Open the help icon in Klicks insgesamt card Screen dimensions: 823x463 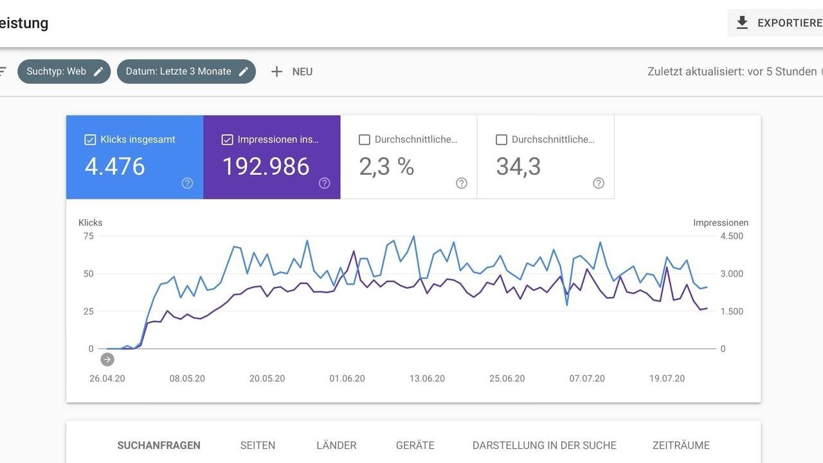[187, 183]
